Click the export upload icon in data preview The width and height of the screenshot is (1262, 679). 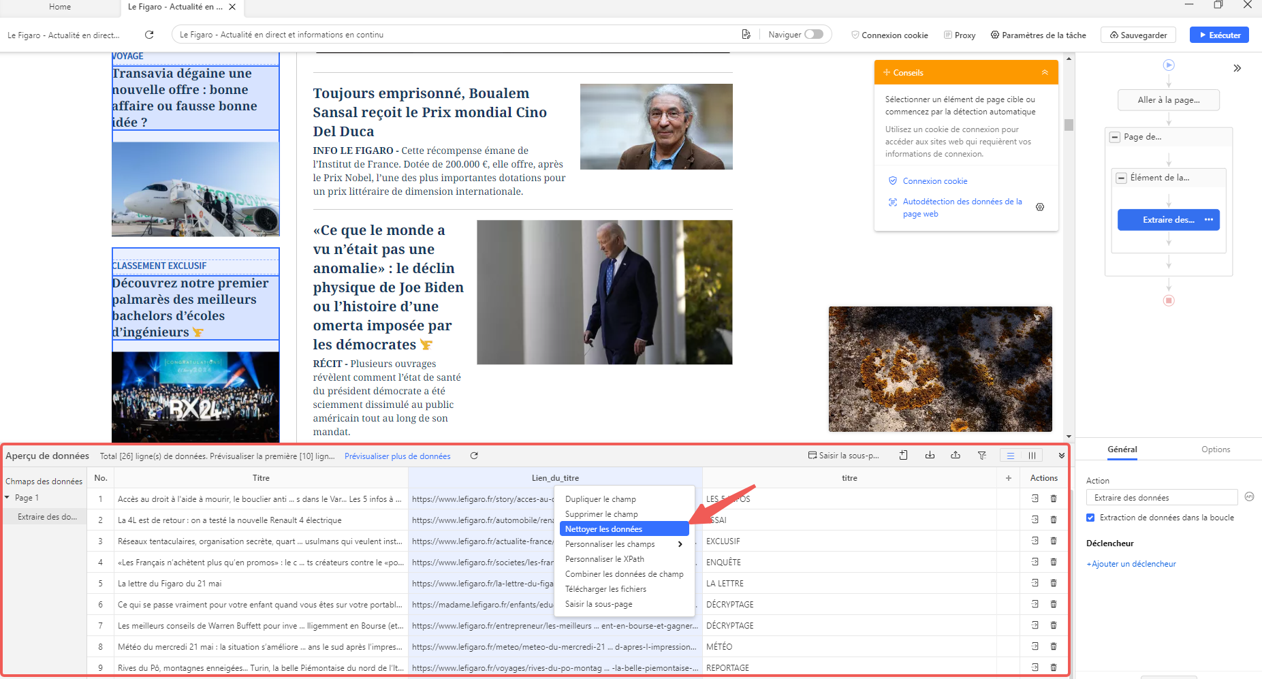[x=956, y=456]
